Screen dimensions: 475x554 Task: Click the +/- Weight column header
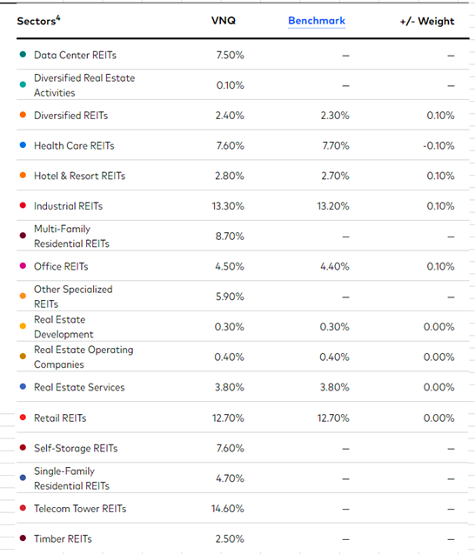point(427,21)
